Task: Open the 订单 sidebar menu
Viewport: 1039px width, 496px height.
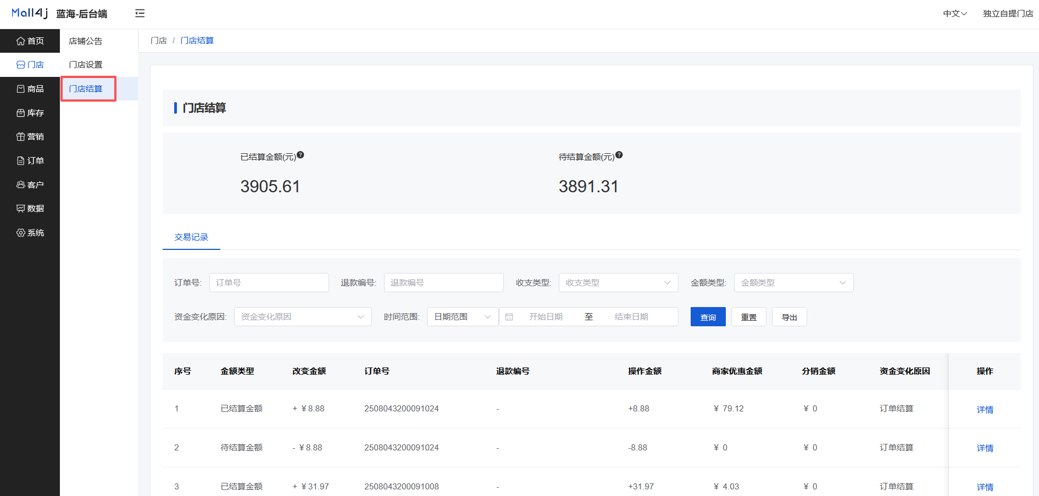Action: click(30, 160)
